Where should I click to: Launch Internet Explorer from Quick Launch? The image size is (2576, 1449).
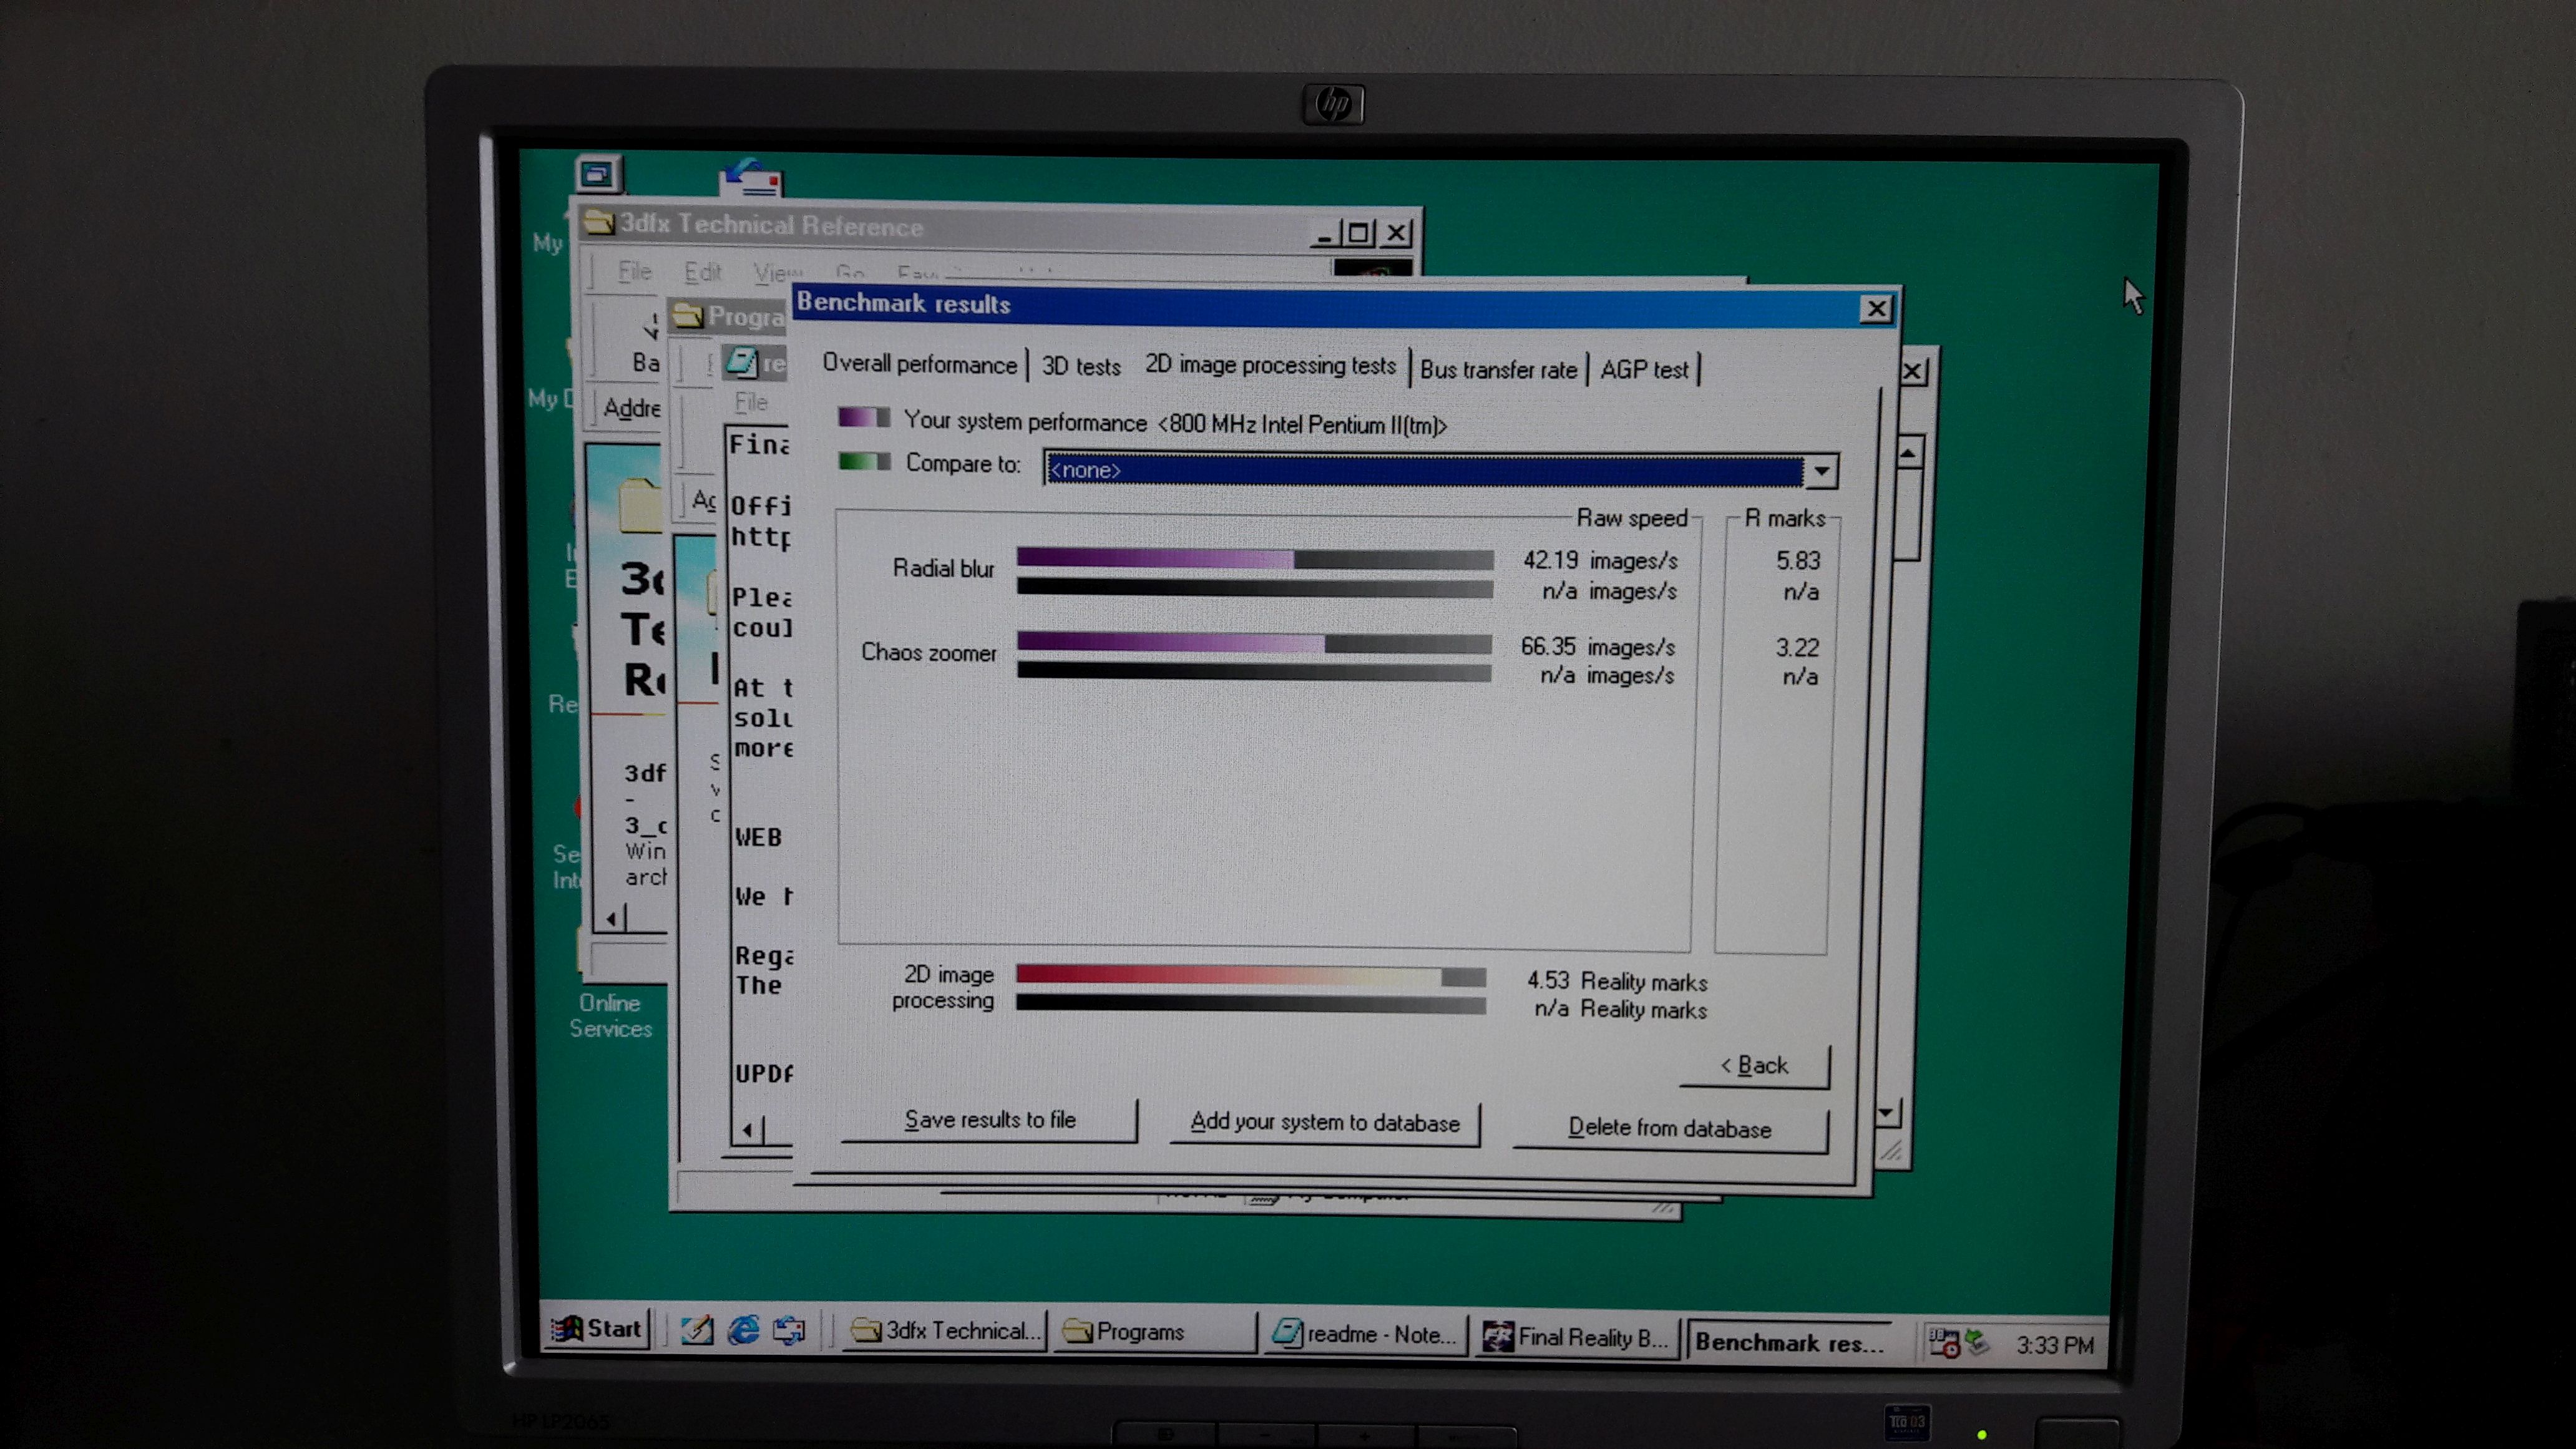[x=743, y=1329]
